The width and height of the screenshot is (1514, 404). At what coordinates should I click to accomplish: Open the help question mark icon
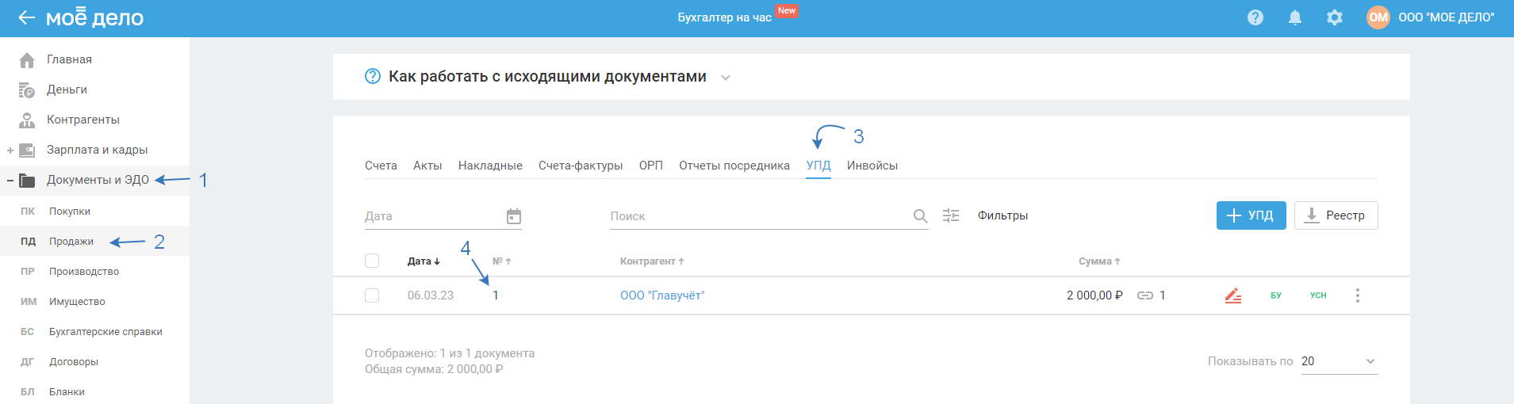[x=1255, y=17]
